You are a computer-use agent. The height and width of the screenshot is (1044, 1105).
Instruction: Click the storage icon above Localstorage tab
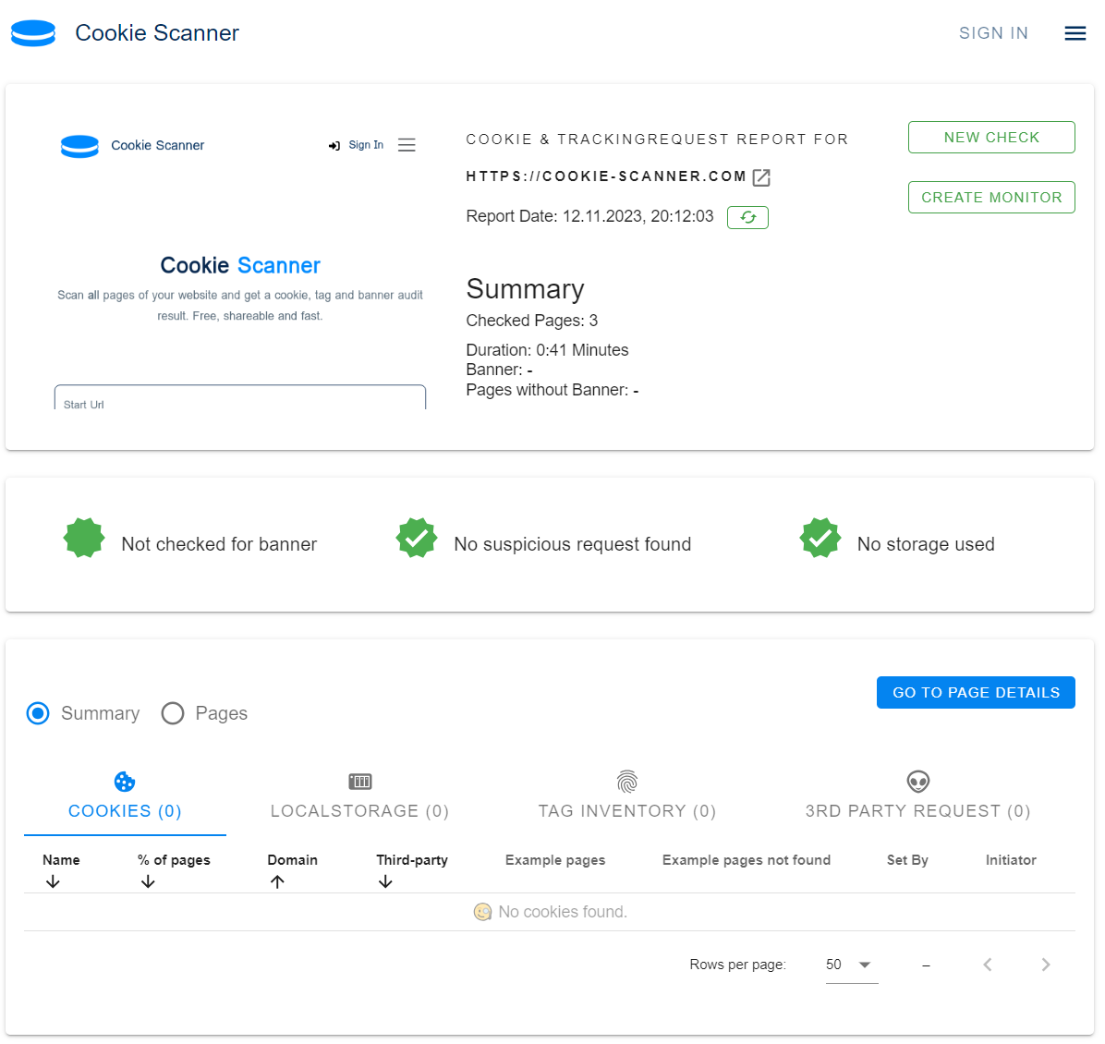360,781
